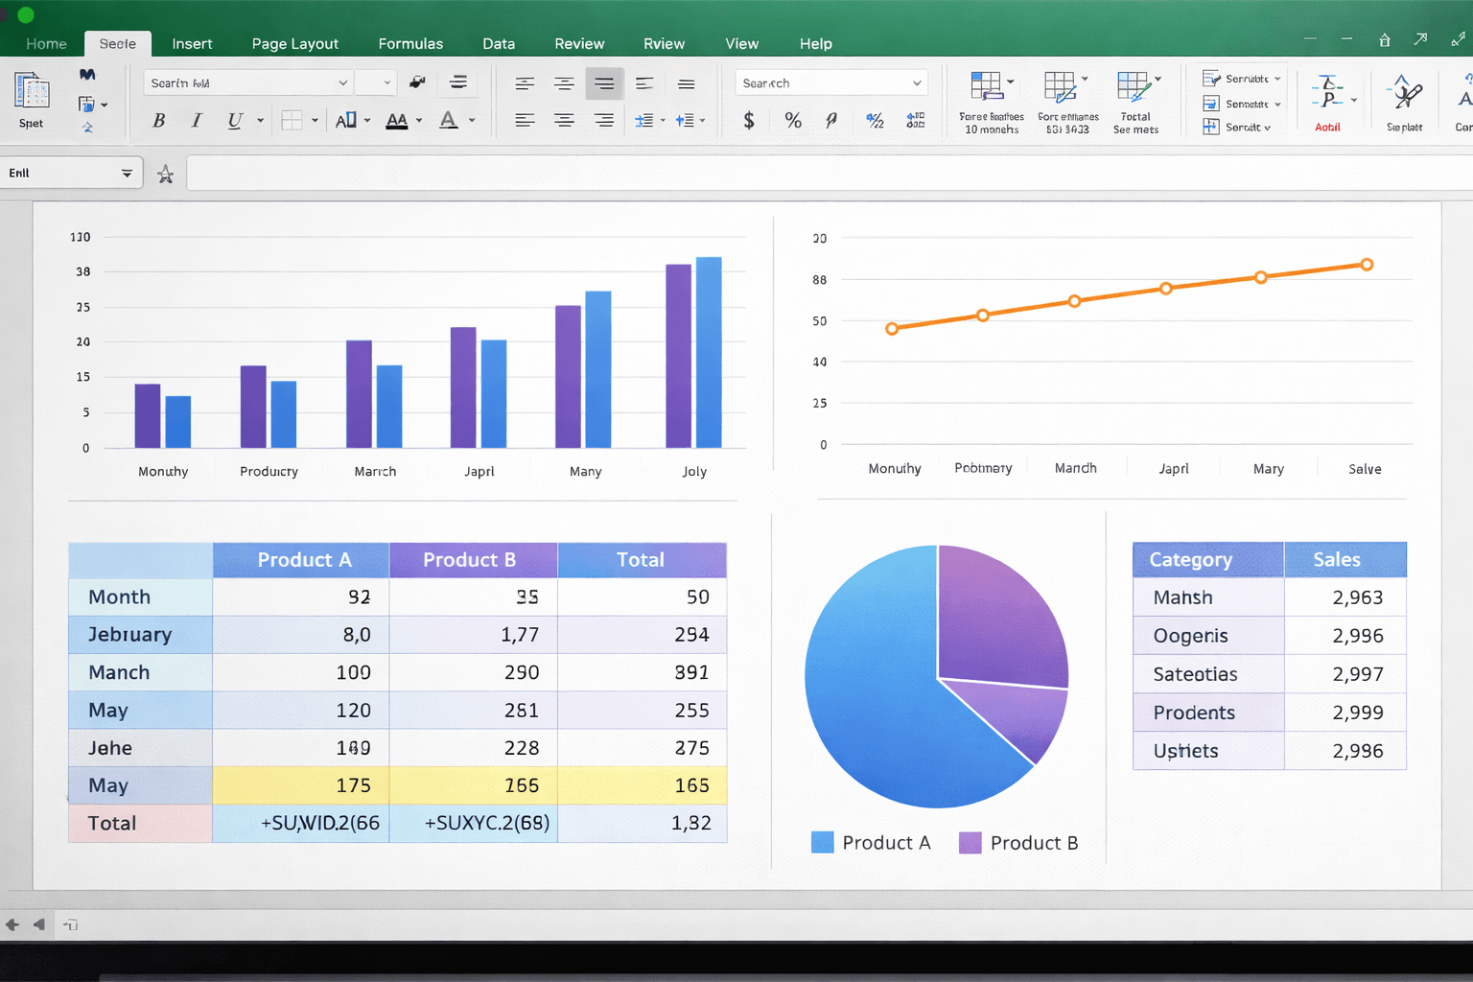Screen dimensions: 1473x982
Task: Open the Insert menu tab
Action: [x=192, y=43]
